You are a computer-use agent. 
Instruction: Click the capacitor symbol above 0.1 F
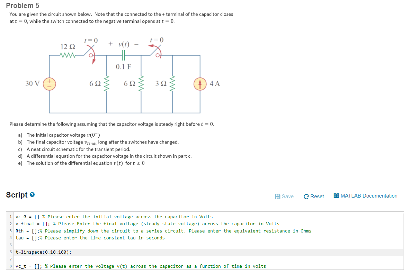tap(124, 55)
